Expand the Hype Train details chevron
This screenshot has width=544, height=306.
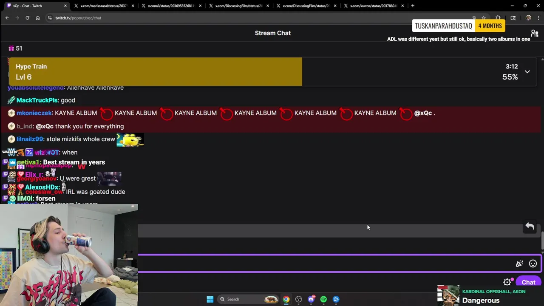527,72
